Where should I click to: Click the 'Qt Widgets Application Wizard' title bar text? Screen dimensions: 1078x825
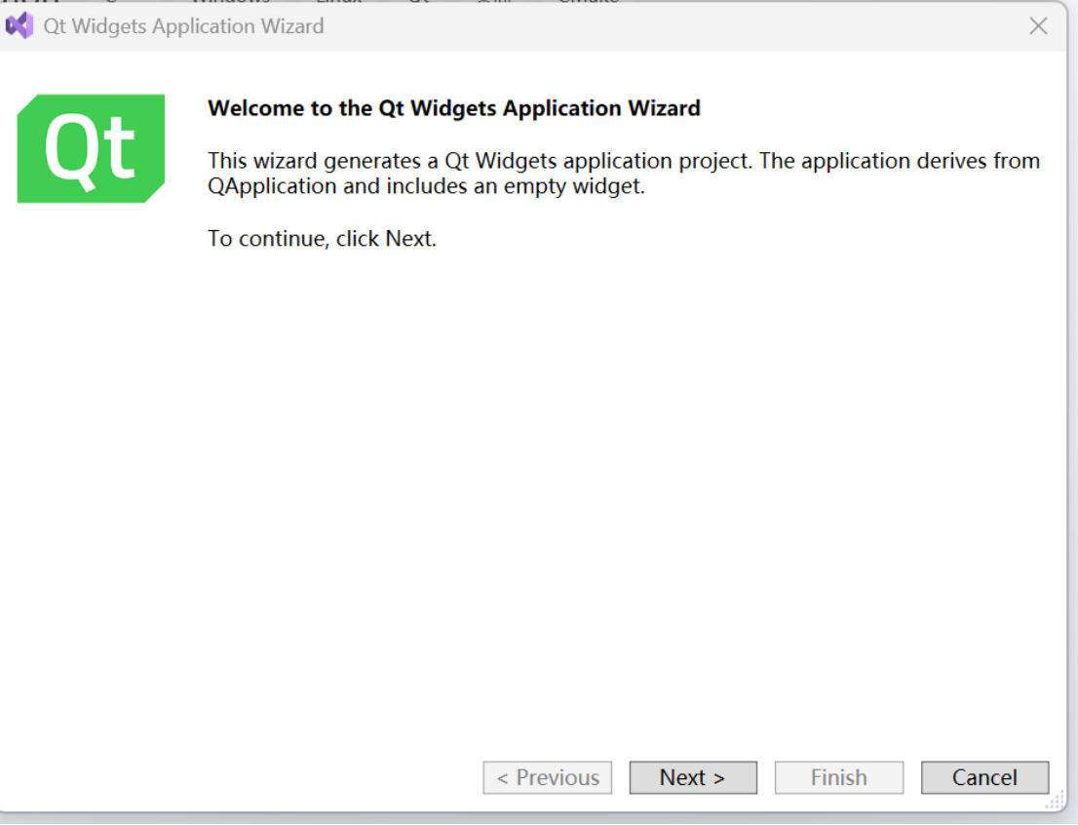[183, 26]
